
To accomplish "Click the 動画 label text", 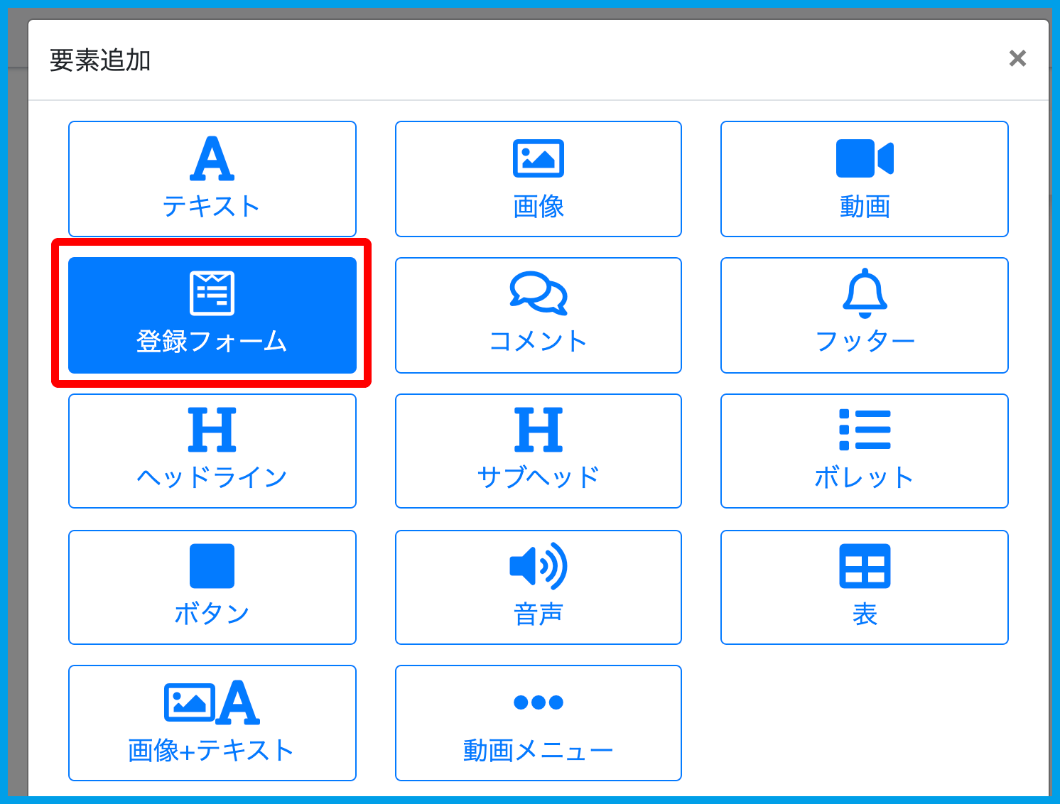I will click(x=864, y=207).
